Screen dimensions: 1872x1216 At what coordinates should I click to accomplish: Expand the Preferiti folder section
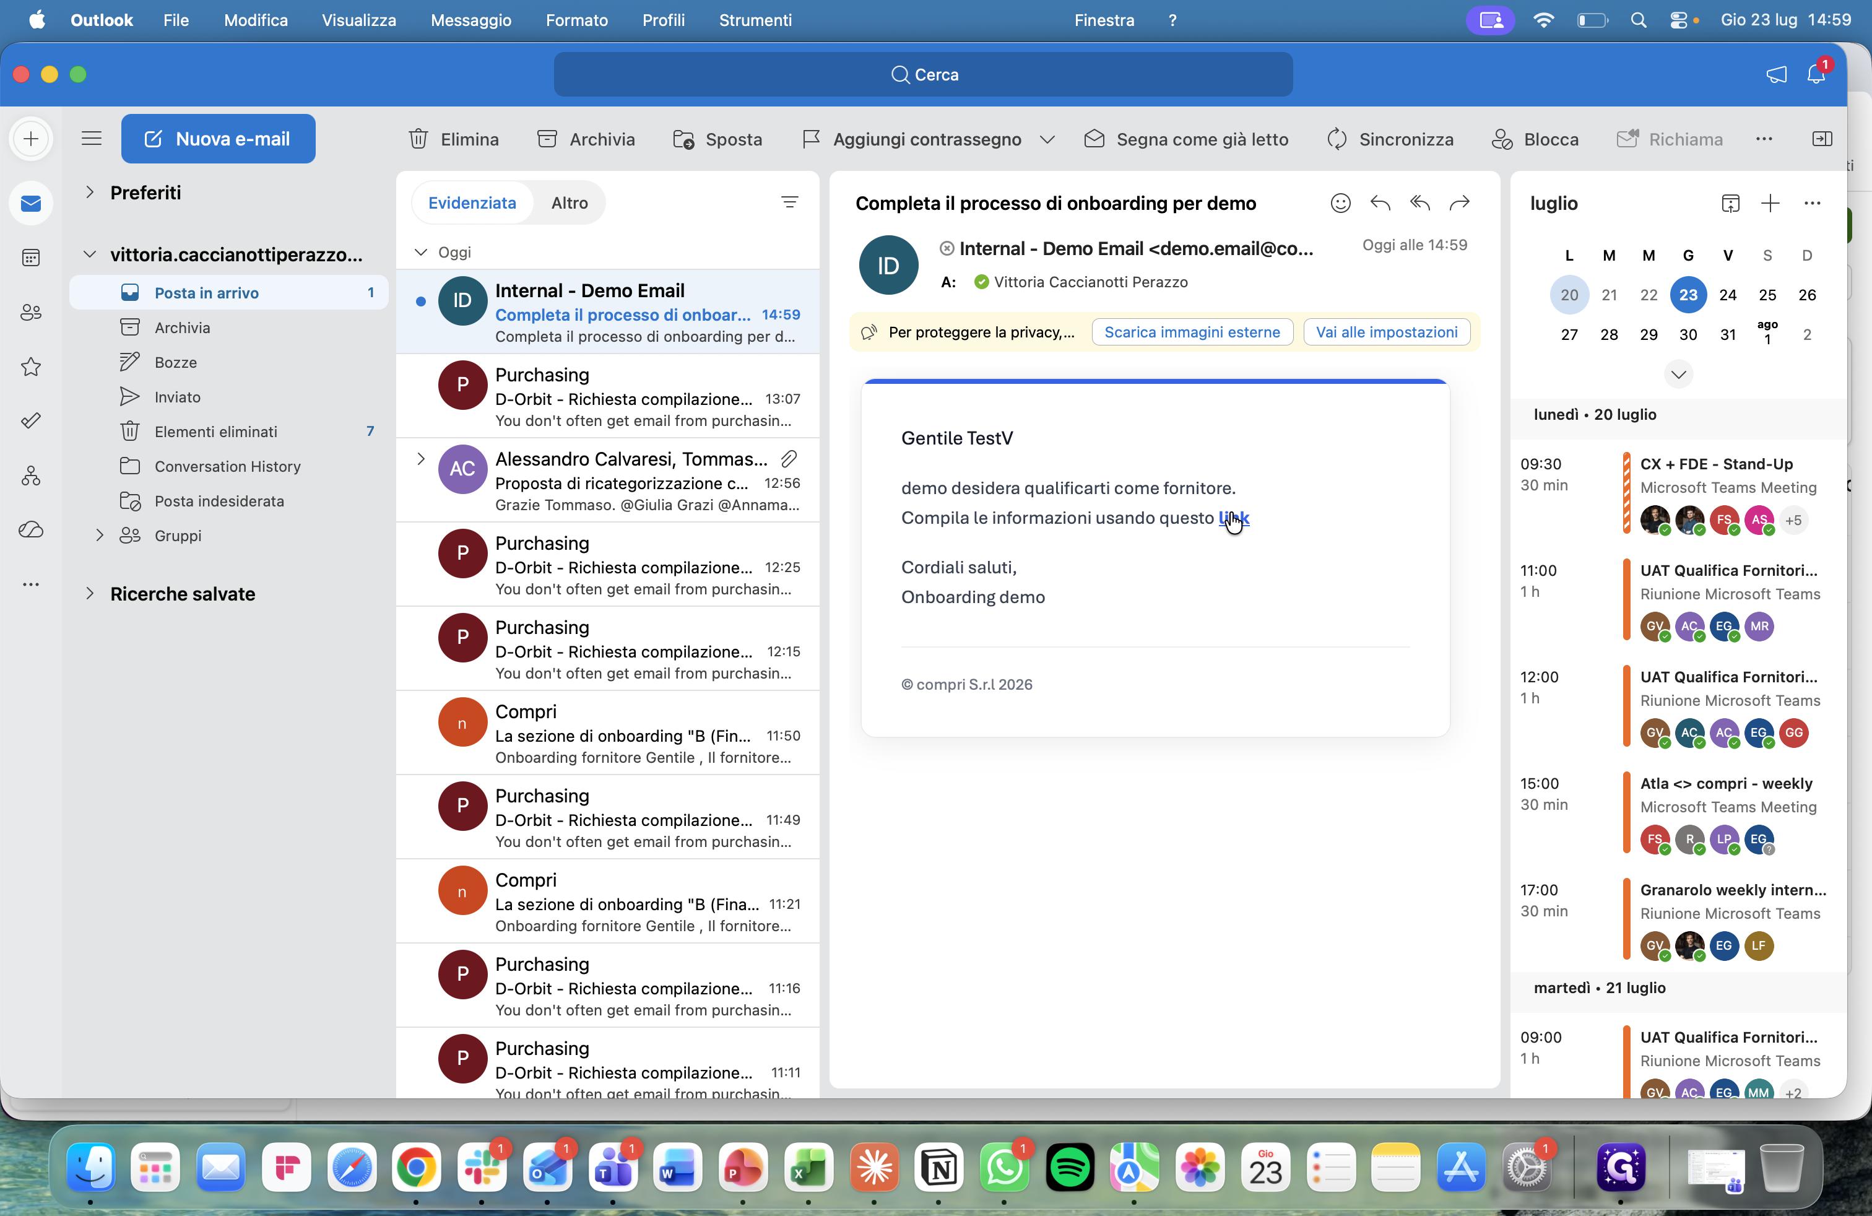pos(90,192)
